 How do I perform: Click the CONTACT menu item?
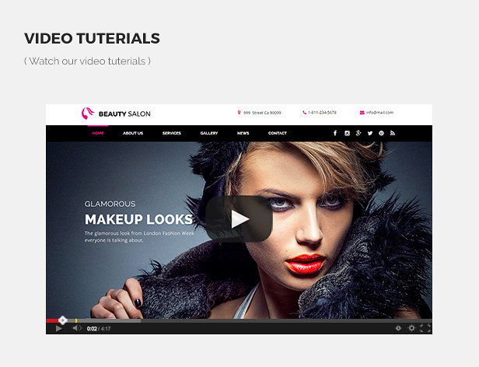[x=278, y=133]
